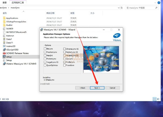Switch Explorer to details view icon

click(x=155, y=99)
